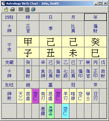Click the green 月德合 cell
Viewport: 109px width, 121px height.
click(x=51, y=111)
